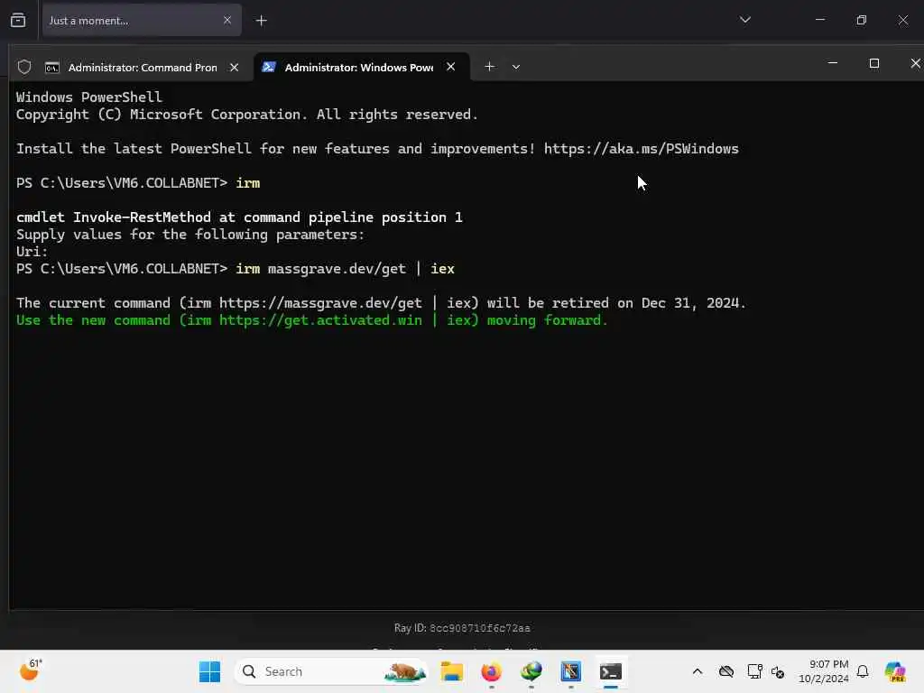
Task: Open the browser tab actions menu icon
Action: click(18, 21)
